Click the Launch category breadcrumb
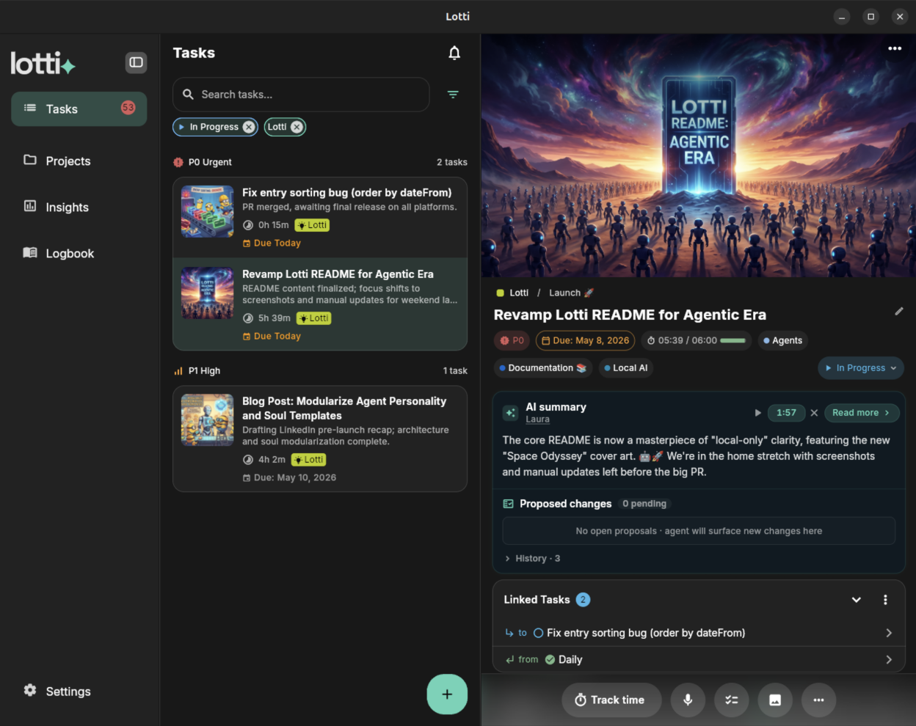The width and height of the screenshot is (916, 726). coord(571,293)
